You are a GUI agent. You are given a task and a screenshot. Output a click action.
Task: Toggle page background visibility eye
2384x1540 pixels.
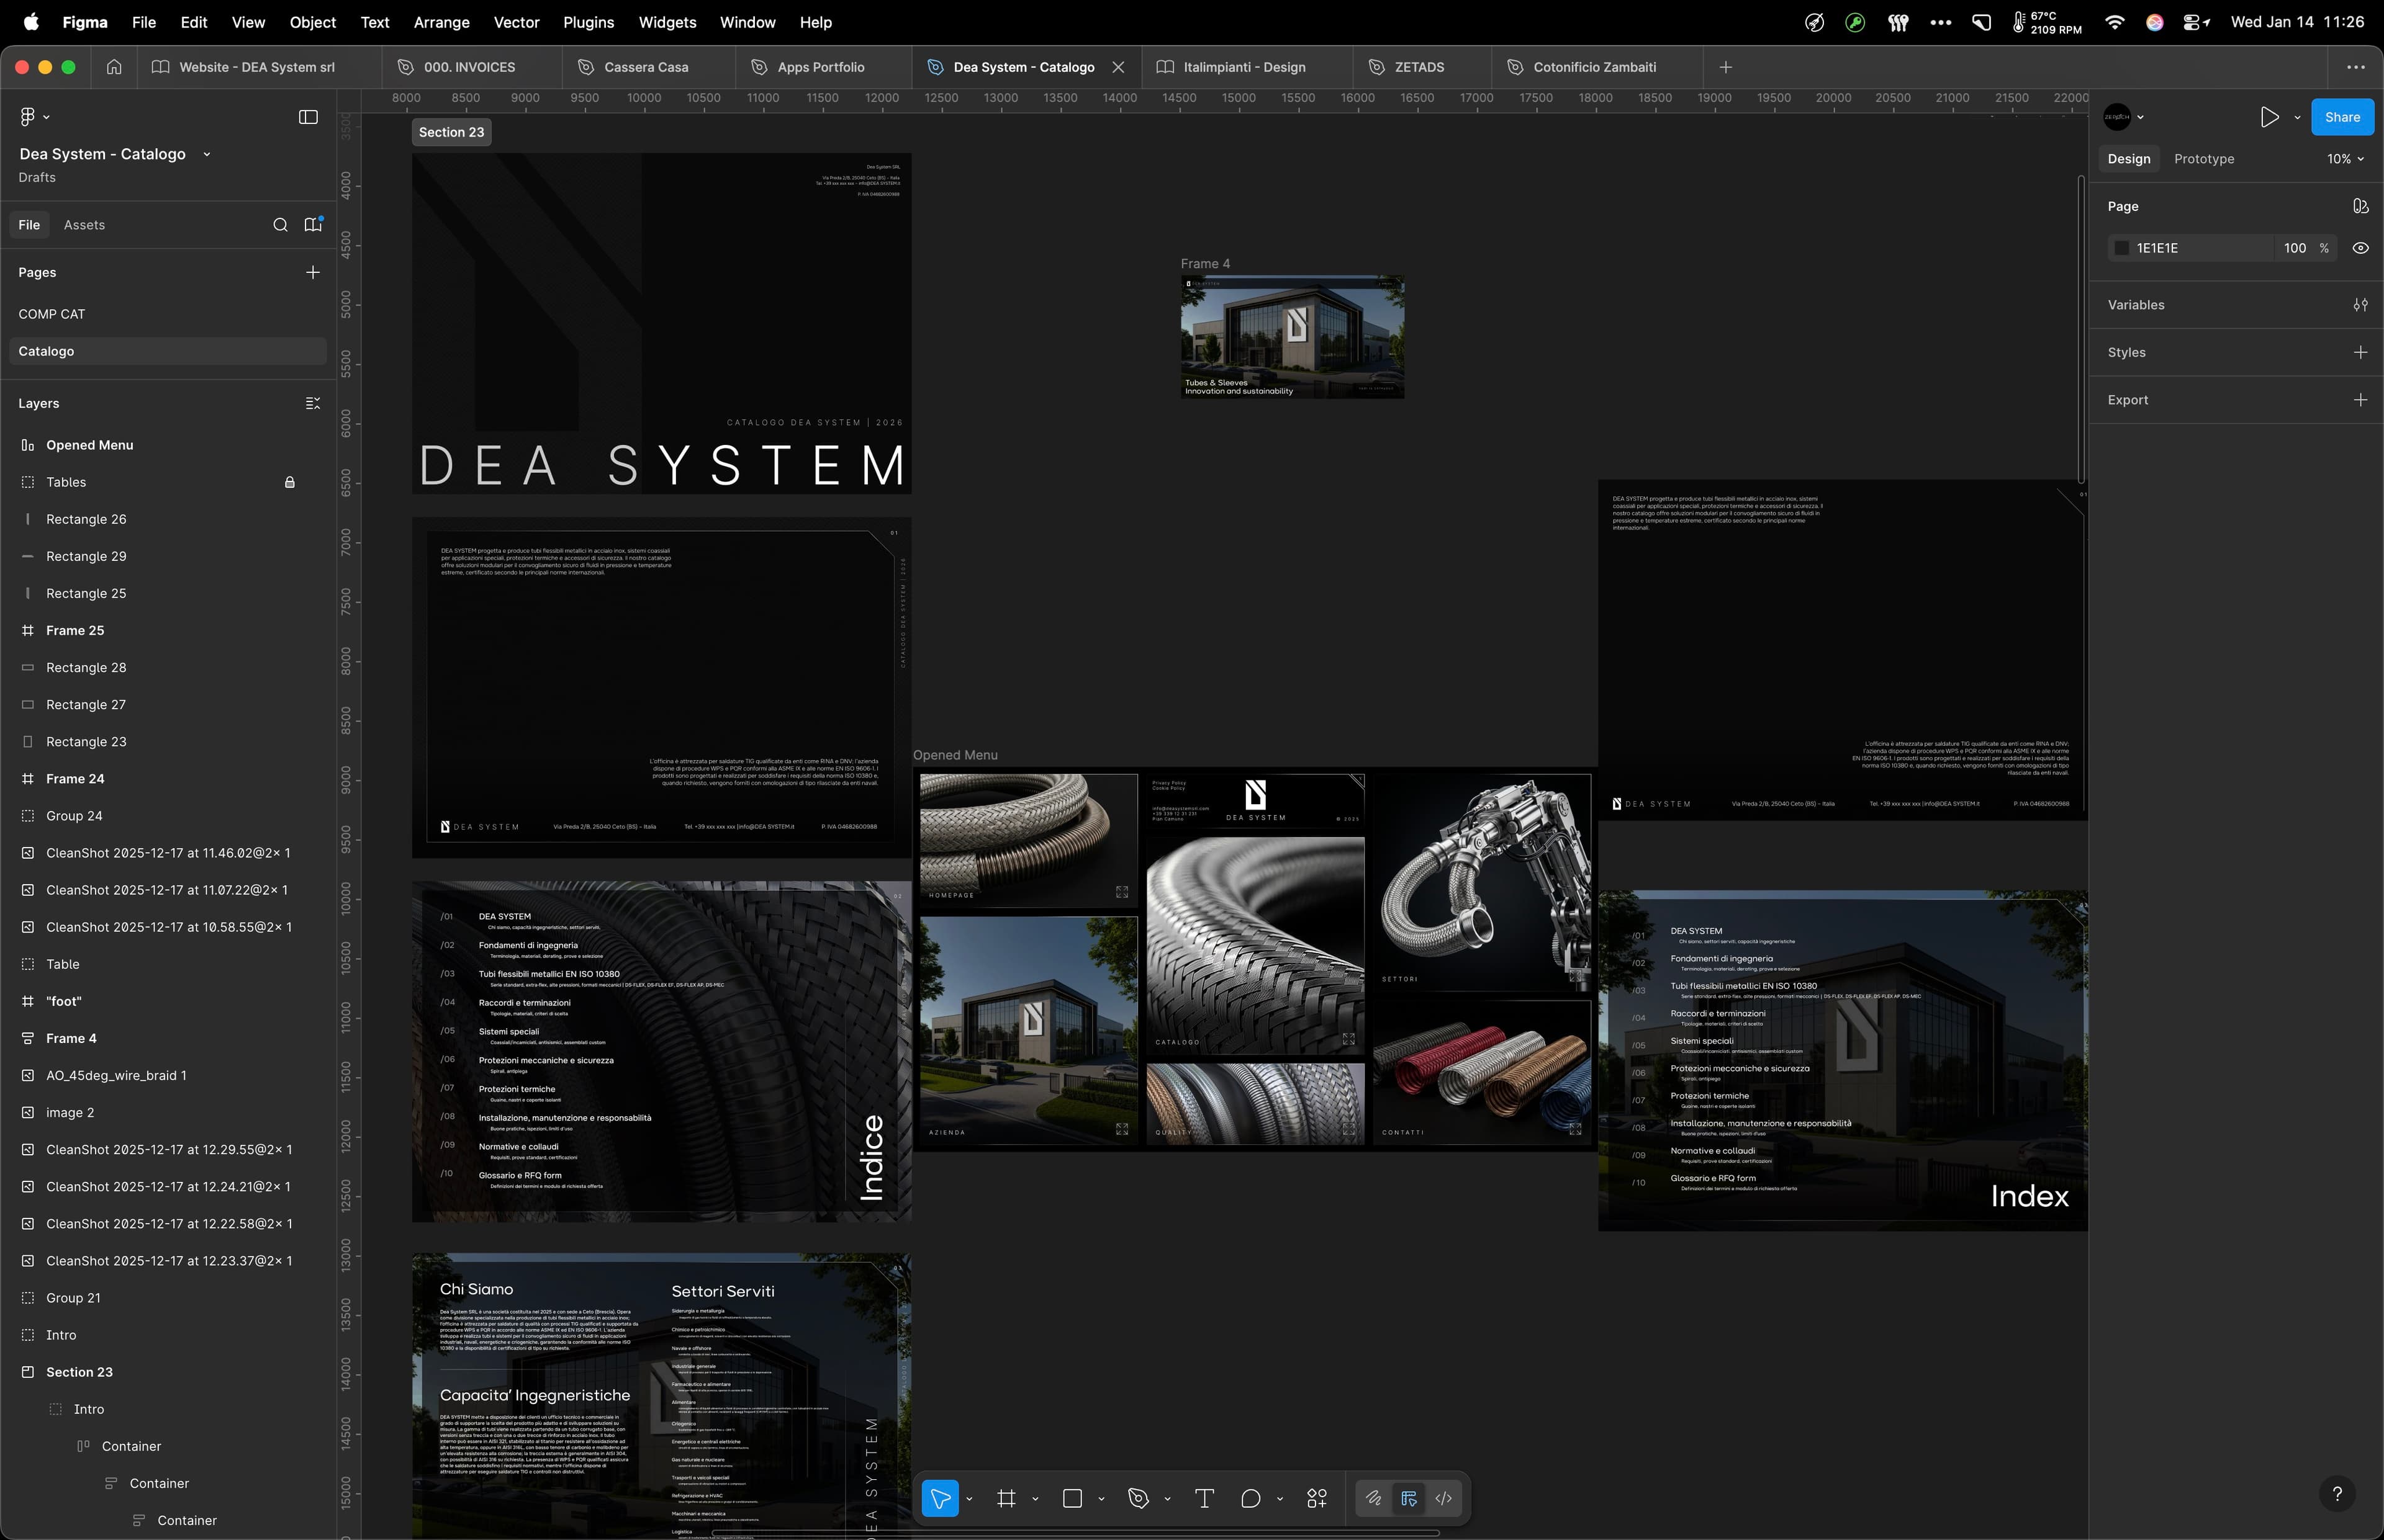click(x=2361, y=248)
